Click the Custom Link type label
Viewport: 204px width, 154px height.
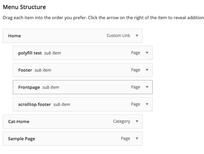(118, 36)
